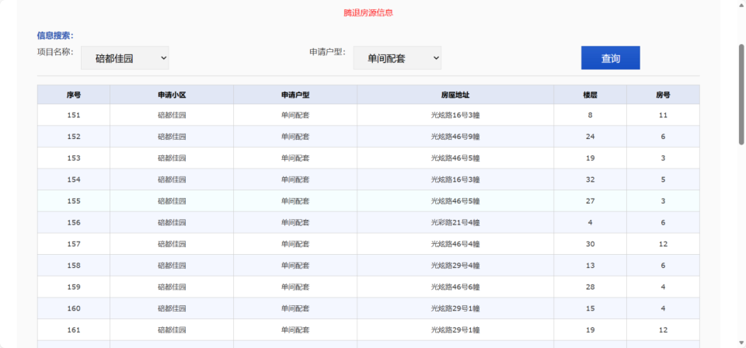Click room number 4 in row 159

point(663,287)
